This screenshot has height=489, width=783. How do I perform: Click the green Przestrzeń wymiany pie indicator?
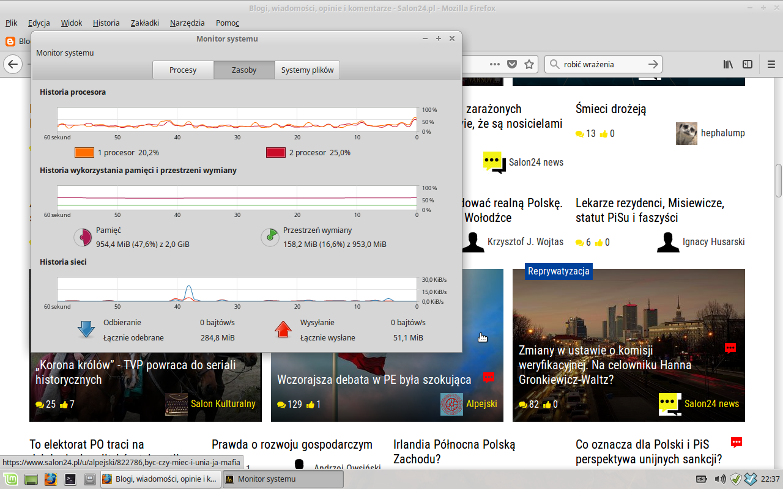pos(270,237)
